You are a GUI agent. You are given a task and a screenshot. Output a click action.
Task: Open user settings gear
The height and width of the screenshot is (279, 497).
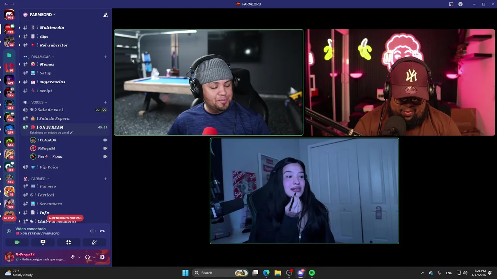(x=102, y=257)
